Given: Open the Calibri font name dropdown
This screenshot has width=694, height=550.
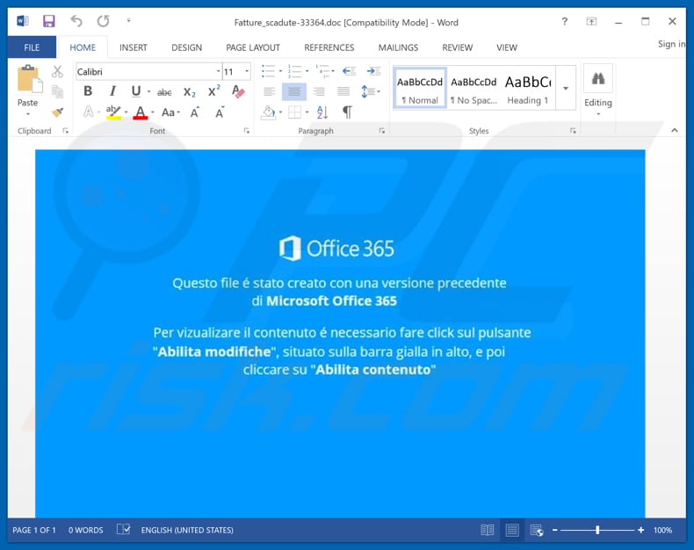Looking at the screenshot, I should [x=218, y=71].
